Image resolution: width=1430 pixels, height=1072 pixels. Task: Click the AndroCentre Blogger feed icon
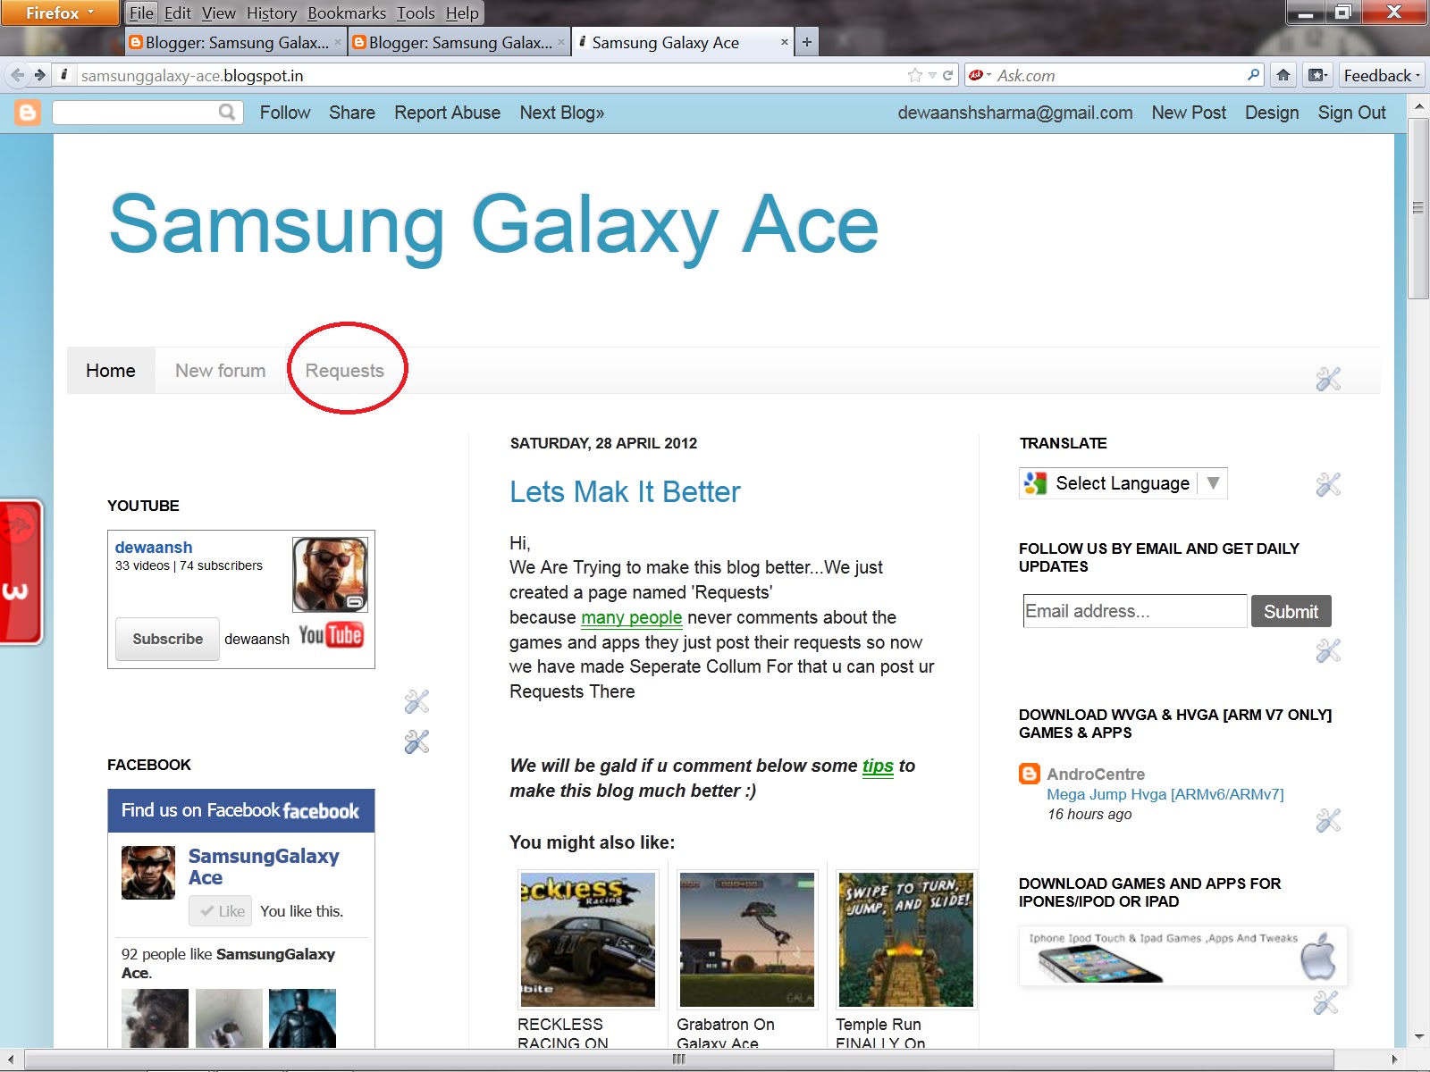click(1030, 774)
